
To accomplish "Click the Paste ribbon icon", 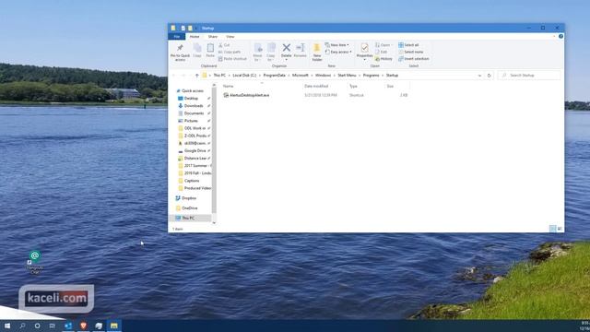I will 210,51.
